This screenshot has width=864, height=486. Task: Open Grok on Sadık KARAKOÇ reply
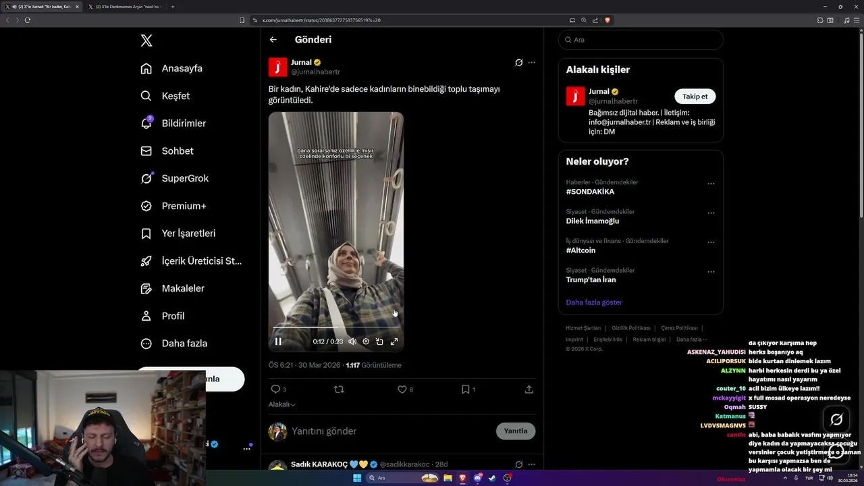(x=518, y=464)
